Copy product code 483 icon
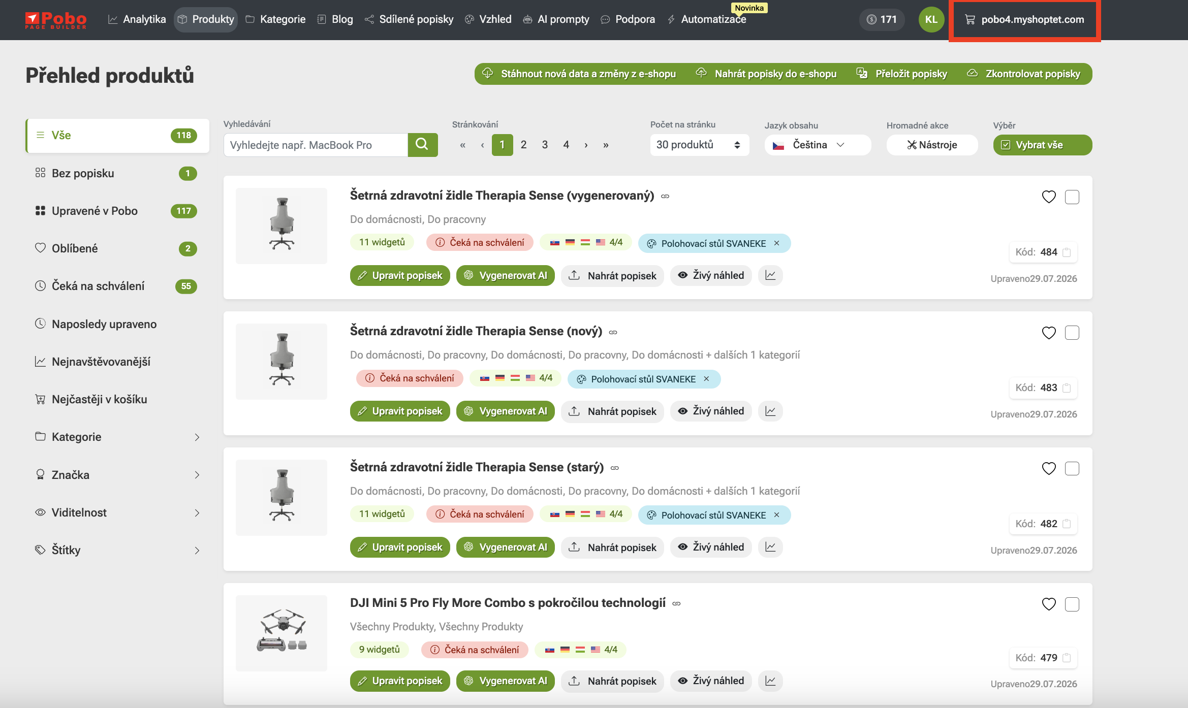1188x708 pixels. click(1067, 388)
